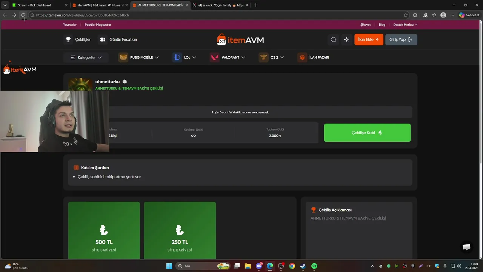Show hidden system tray icons
This screenshot has width=483, height=272.
[372, 266]
